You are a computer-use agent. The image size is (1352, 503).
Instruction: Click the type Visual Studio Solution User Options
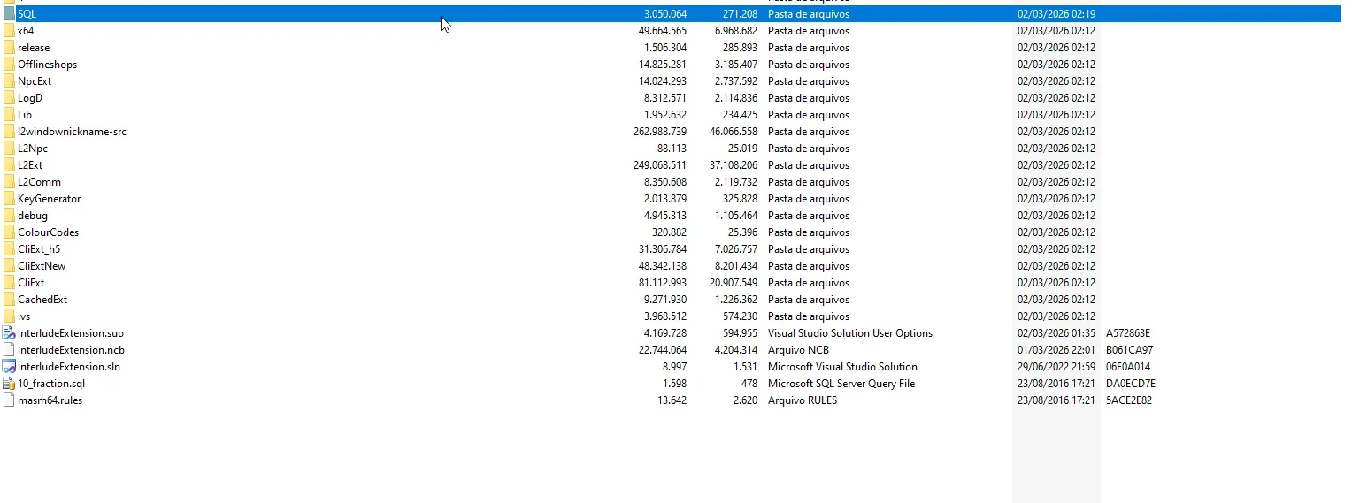click(850, 333)
